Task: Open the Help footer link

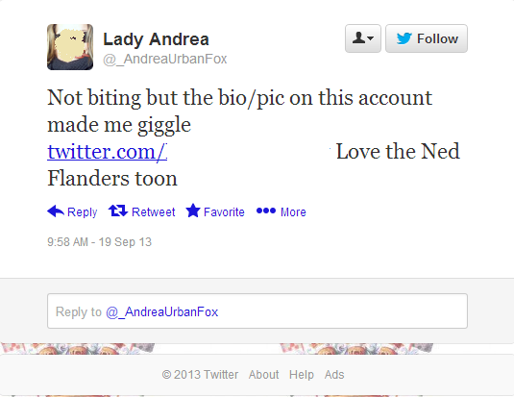Action: [x=302, y=374]
